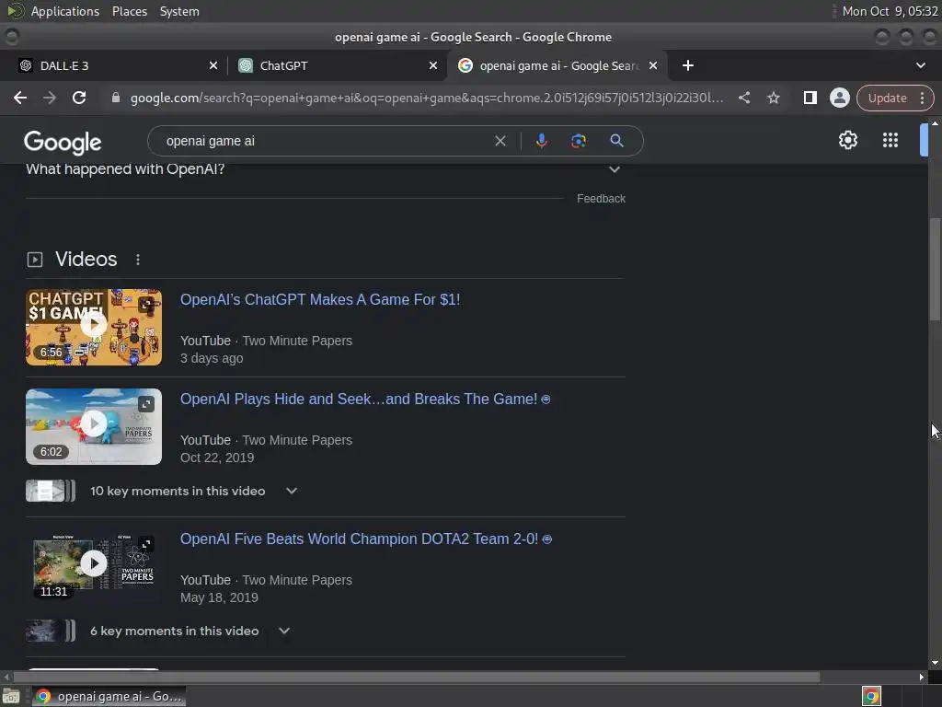Clear the search box text

pyautogui.click(x=500, y=141)
